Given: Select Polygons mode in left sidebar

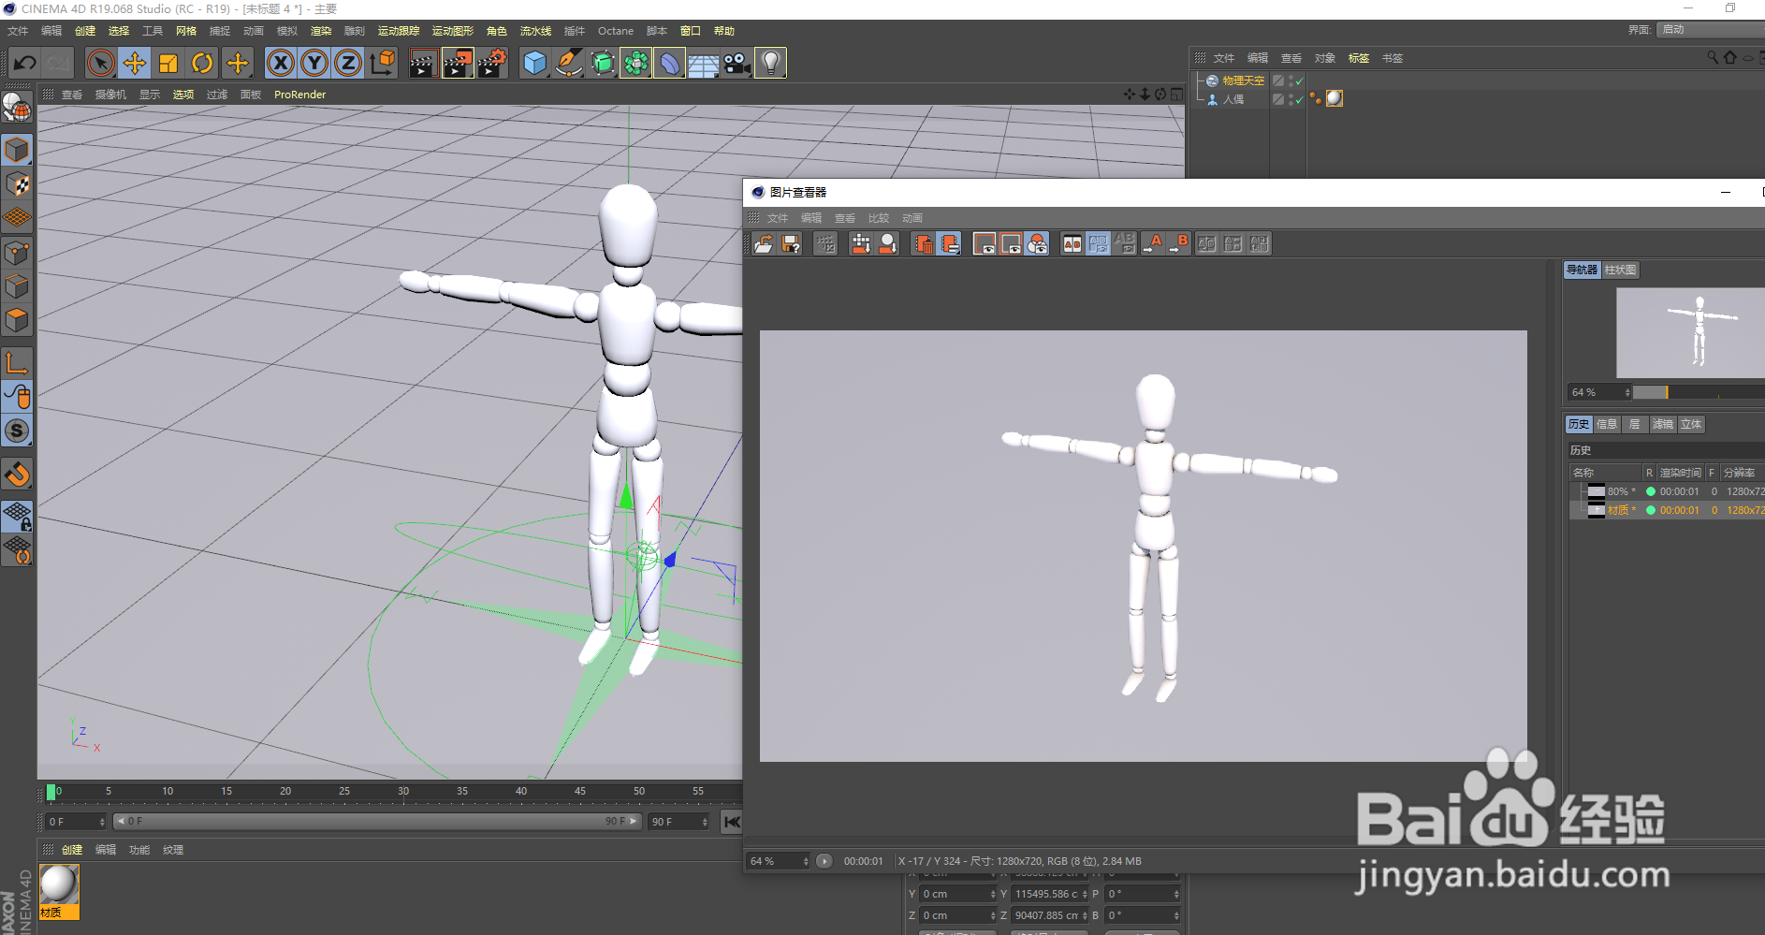Looking at the screenshot, I should 17,321.
